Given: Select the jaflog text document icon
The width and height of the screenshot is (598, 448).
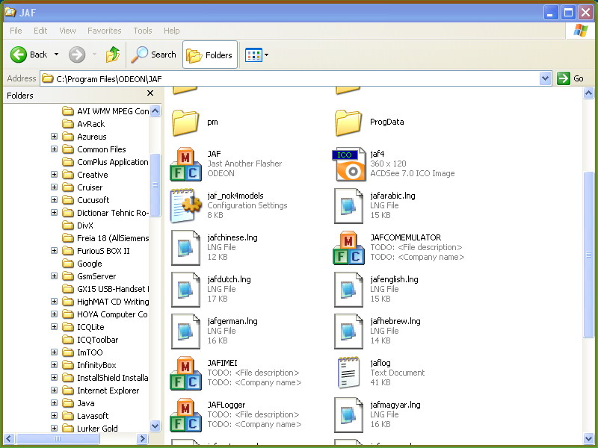Looking at the screenshot, I should [348, 373].
